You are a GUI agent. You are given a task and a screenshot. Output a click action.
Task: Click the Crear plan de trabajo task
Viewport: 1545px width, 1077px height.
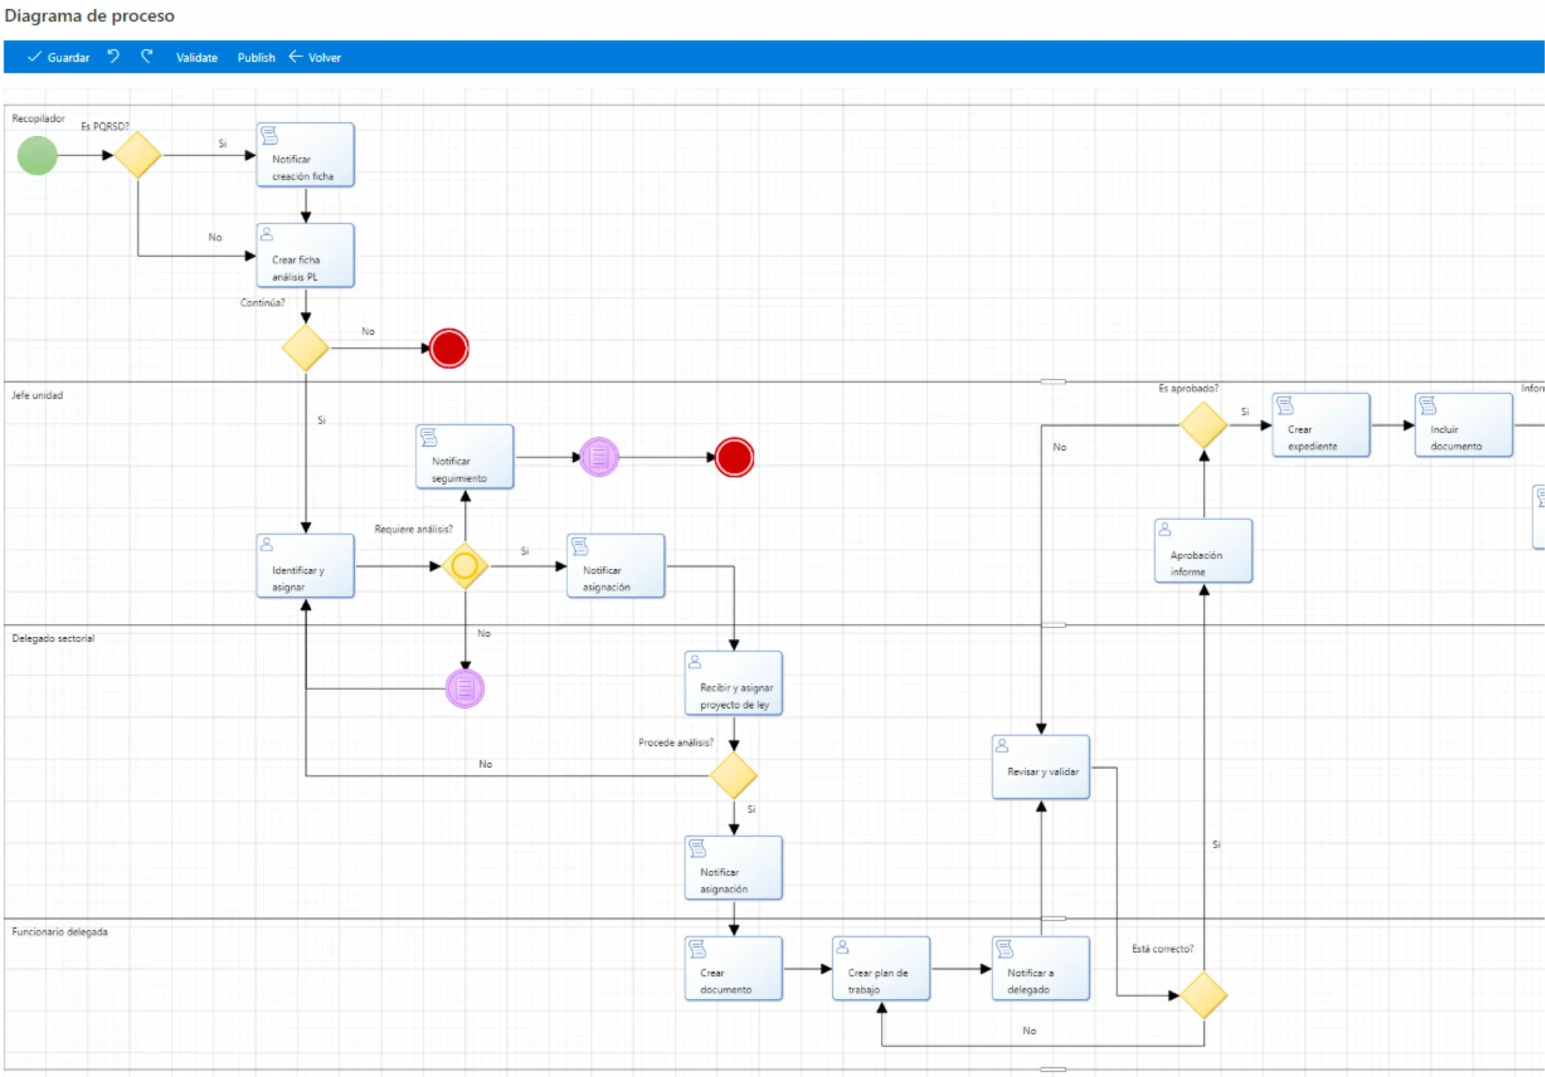point(881,969)
